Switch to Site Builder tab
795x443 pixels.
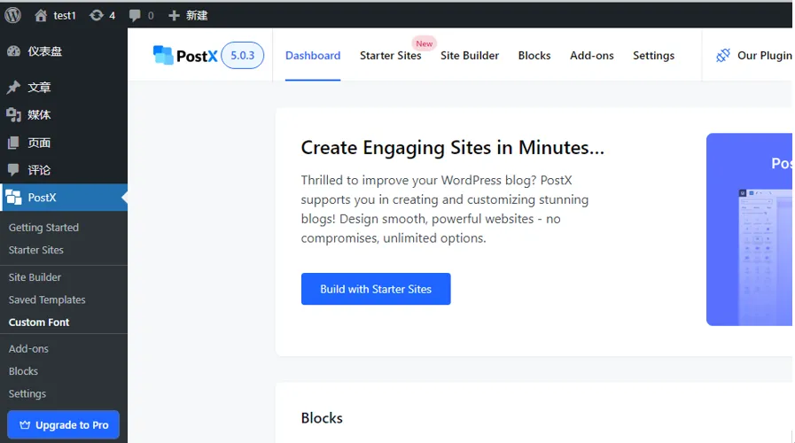click(x=470, y=55)
